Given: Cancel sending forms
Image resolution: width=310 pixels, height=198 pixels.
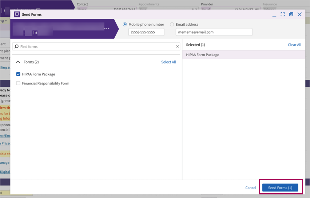Looking at the screenshot, I should tap(251, 188).
